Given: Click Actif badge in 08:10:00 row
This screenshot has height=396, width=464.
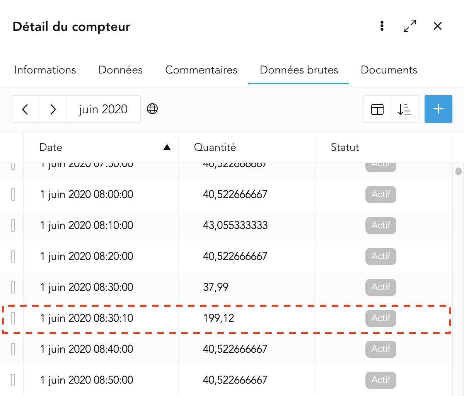Looking at the screenshot, I should [x=381, y=225].
